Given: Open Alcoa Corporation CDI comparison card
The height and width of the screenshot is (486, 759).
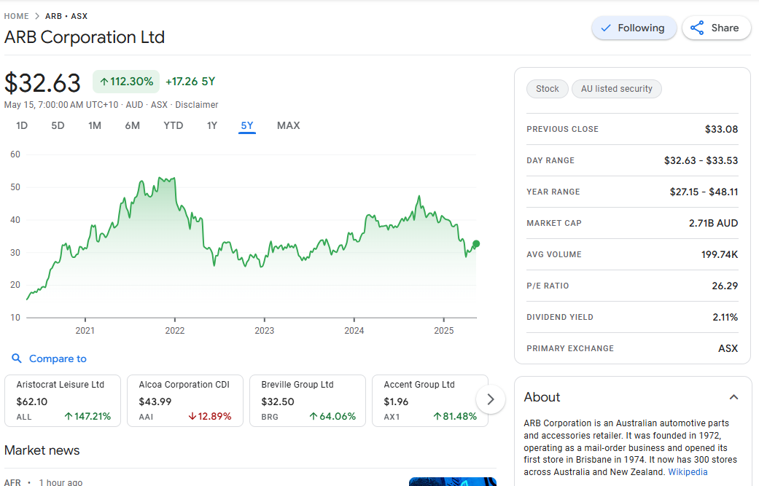Looking at the screenshot, I should coord(186,401).
